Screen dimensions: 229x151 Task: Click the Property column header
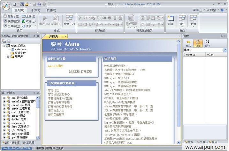click(194, 54)
